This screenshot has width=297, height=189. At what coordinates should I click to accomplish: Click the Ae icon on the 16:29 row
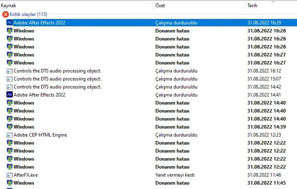[10, 22]
